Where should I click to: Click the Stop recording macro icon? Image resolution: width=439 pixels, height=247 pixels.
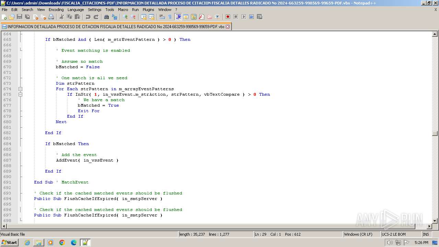pos(236,17)
